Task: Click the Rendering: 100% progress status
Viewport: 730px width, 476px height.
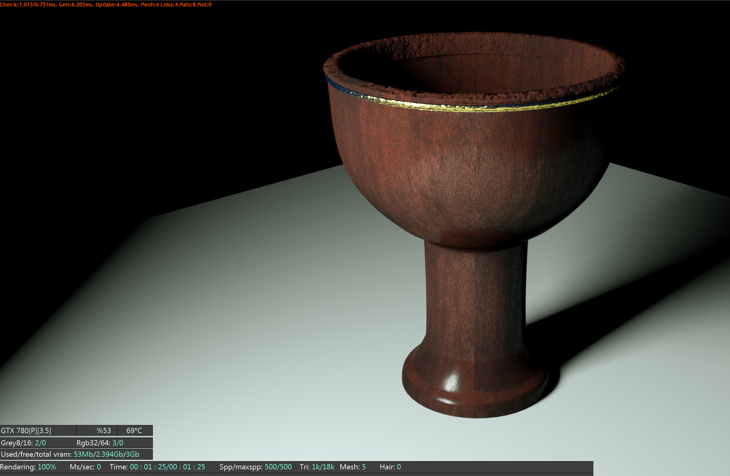Action: point(28,467)
